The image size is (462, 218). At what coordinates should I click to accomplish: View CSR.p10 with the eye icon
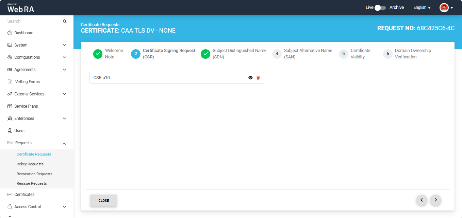(250, 78)
